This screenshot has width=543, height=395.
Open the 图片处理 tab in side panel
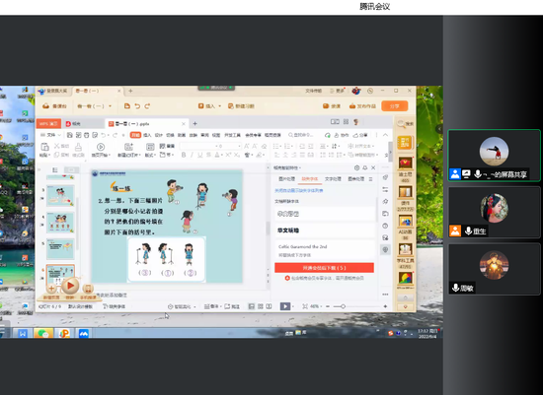[286, 178]
